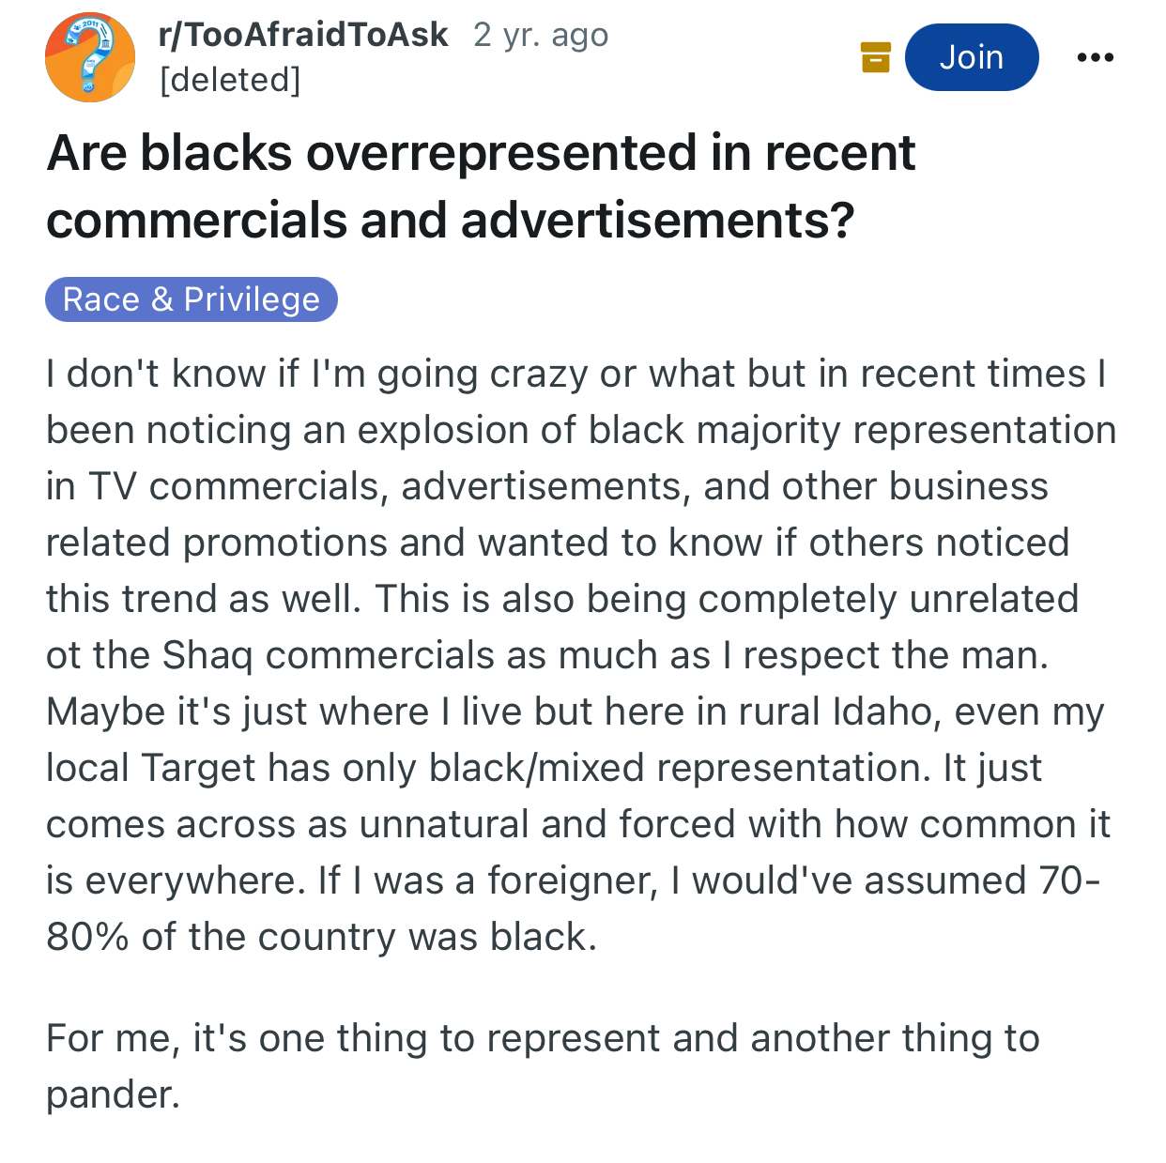1166x1163 pixels.
Task: Open the TooAfraidToAsk question-mark community avatar
Action: 90,57
